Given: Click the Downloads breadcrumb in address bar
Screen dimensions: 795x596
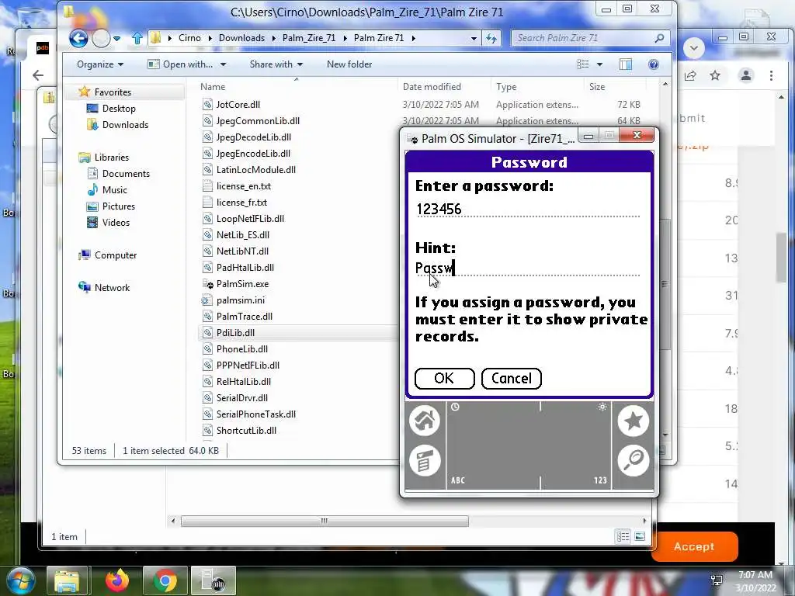Looking at the screenshot, I should click(x=241, y=38).
